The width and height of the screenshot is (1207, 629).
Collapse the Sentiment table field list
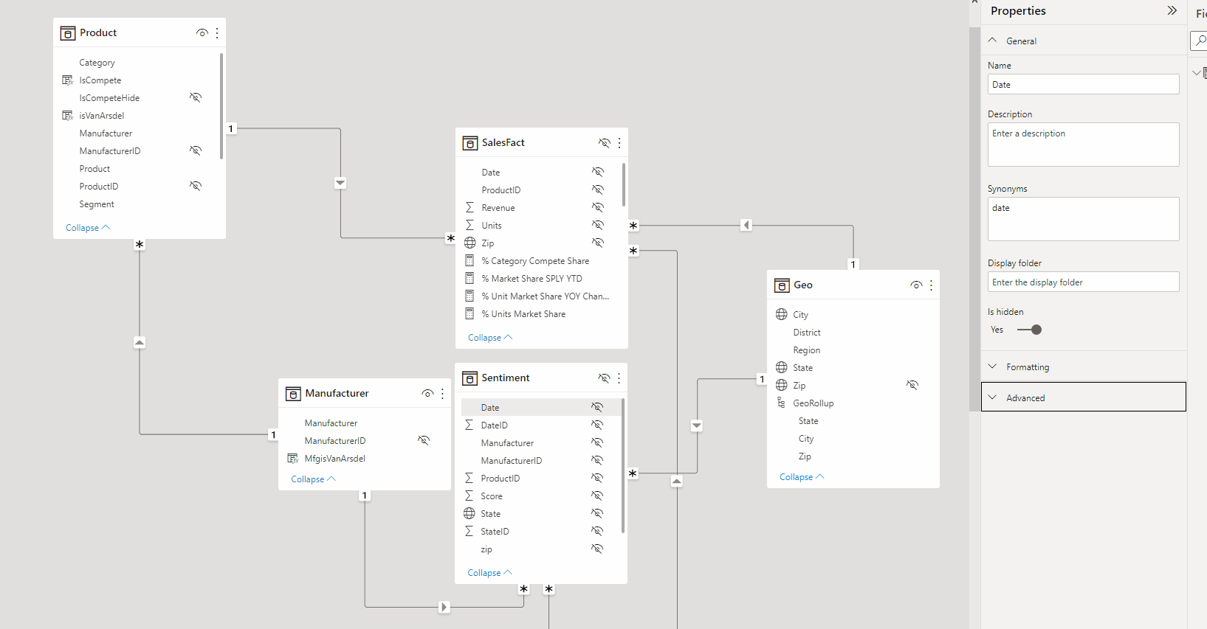489,573
